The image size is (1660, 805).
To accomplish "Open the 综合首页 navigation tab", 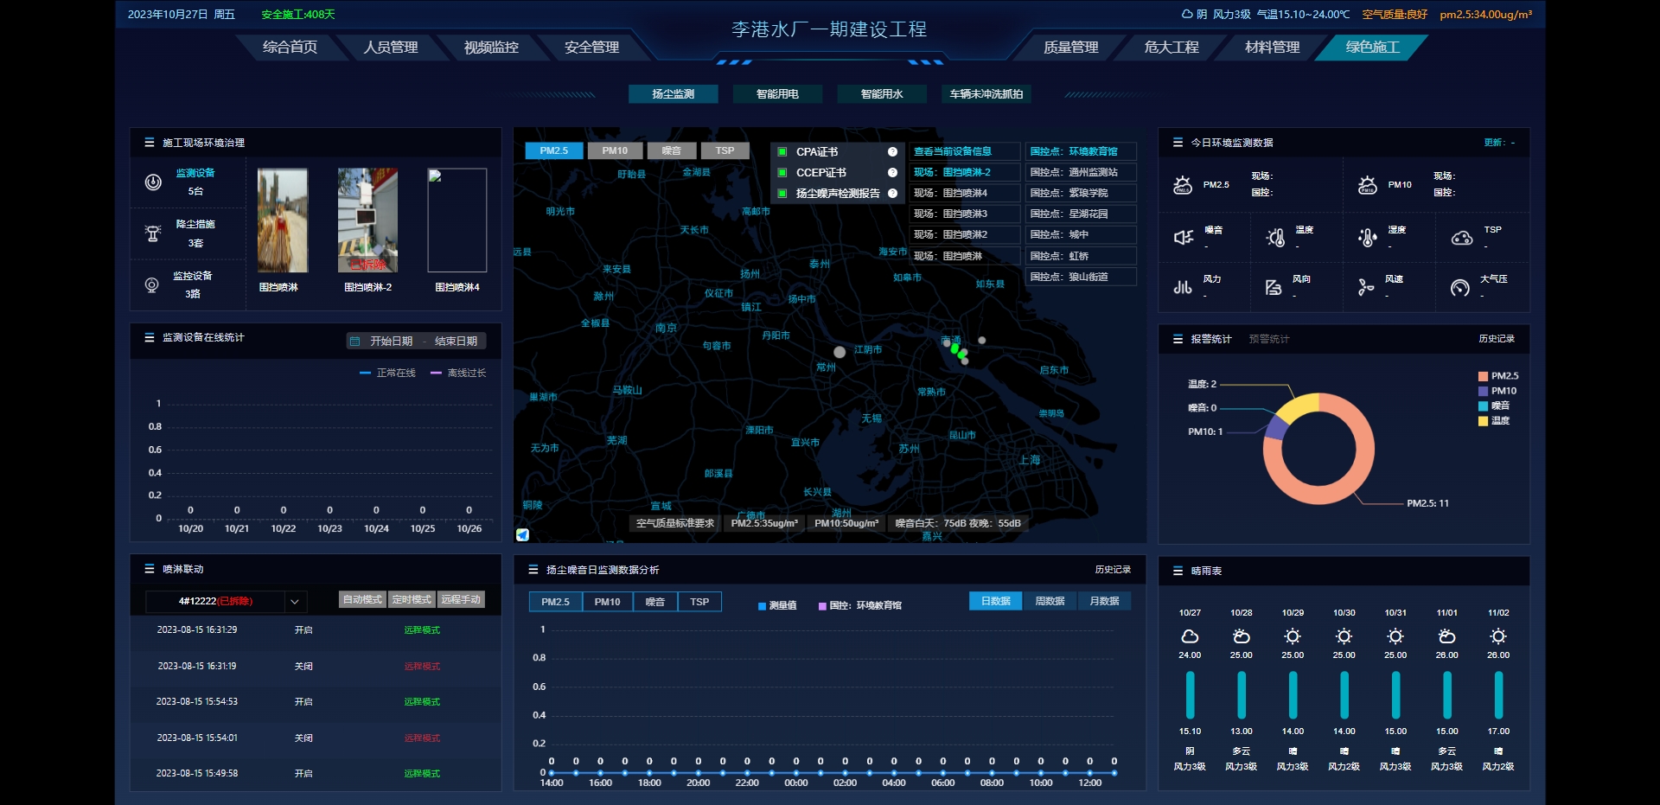I will tap(290, 47).
